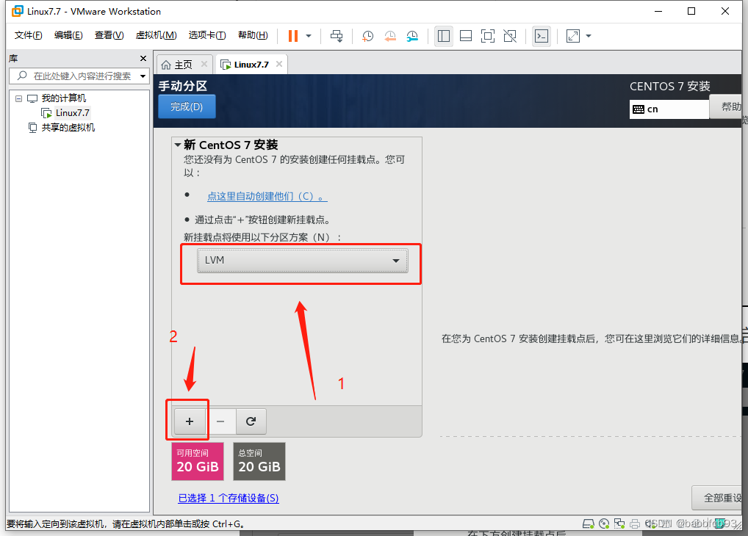748x536 pixels.
Task: Pause the virtual machine with orange pause icon
Action: (x=293, y=36)
